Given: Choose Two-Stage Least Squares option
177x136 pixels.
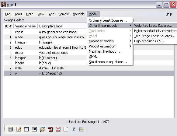Looking at the screenshot, I should (x=155, y=36).
